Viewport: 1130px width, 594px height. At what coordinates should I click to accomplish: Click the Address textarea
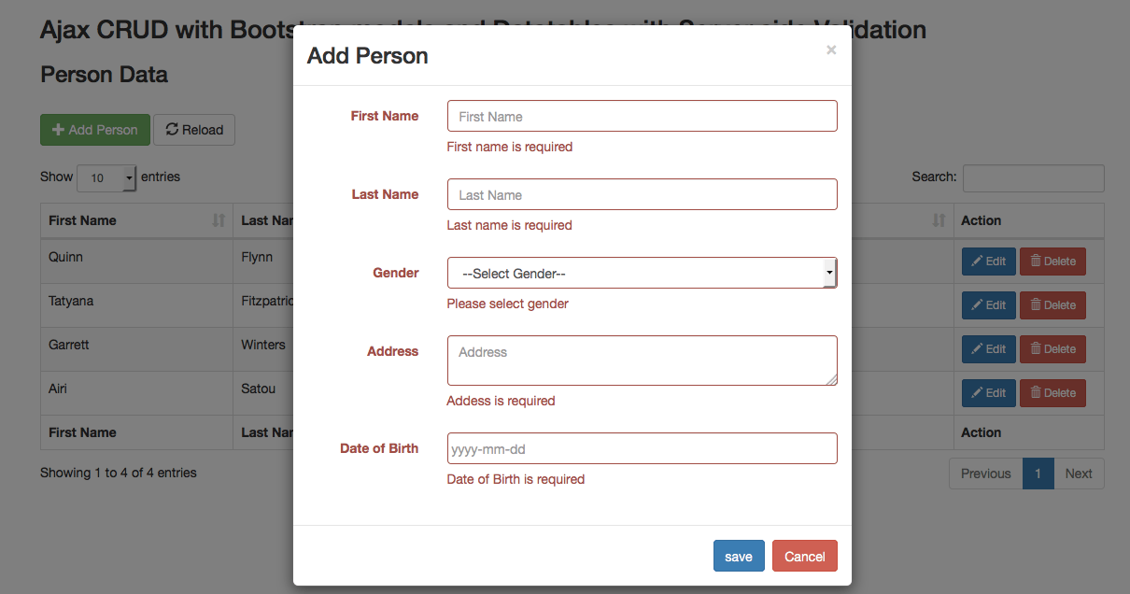643,361
